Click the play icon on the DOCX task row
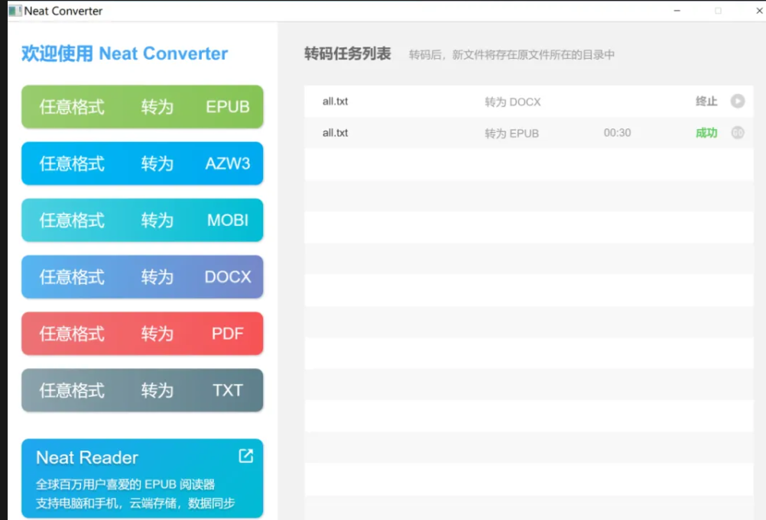 click(x=737, y=101)
